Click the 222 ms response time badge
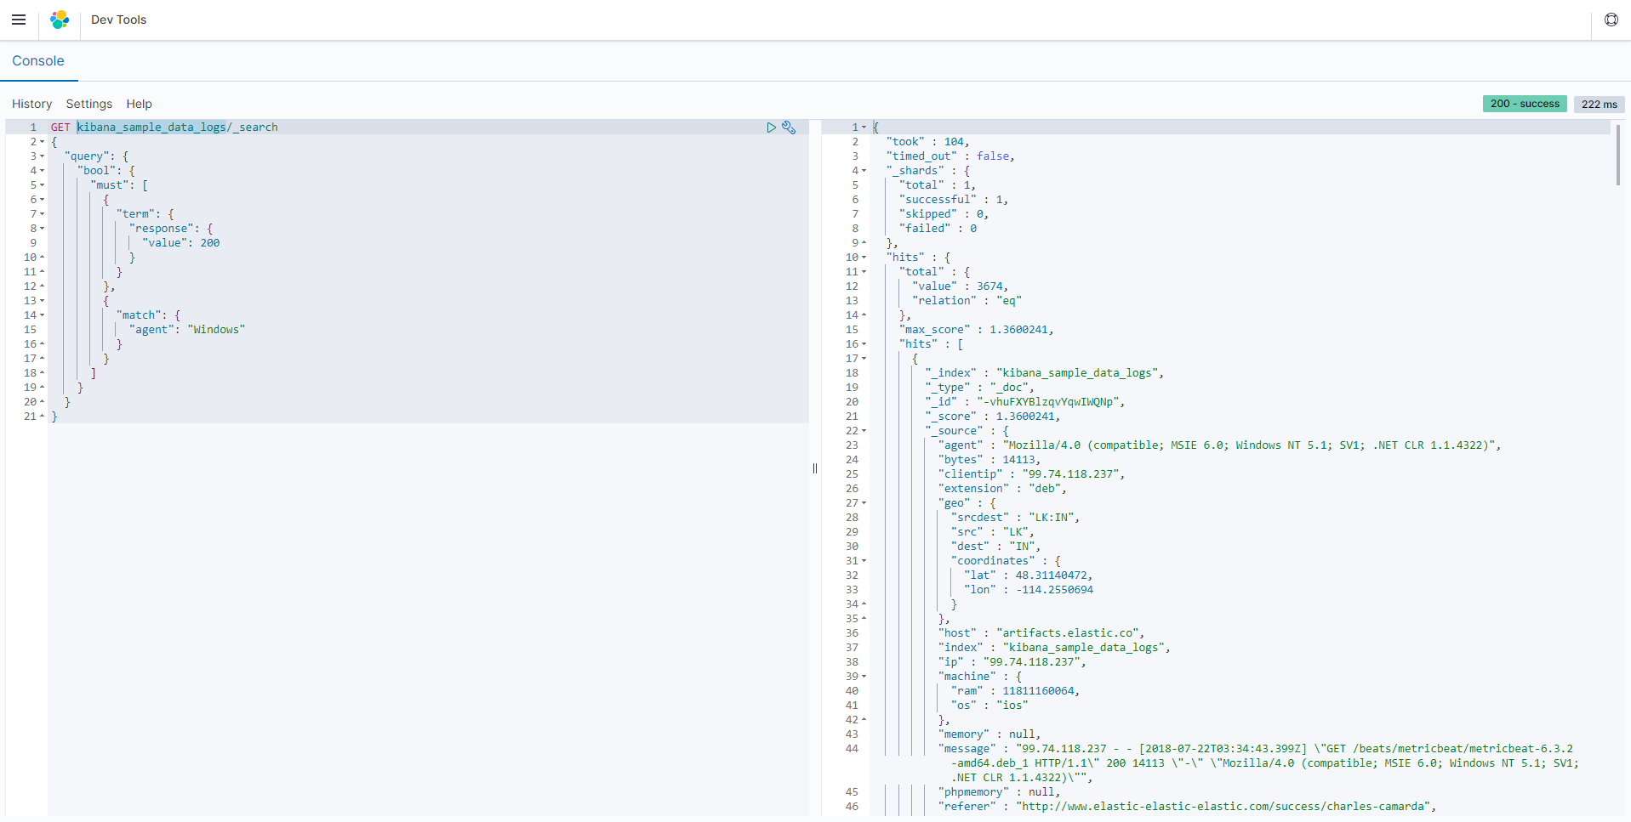 (1599, 104)
